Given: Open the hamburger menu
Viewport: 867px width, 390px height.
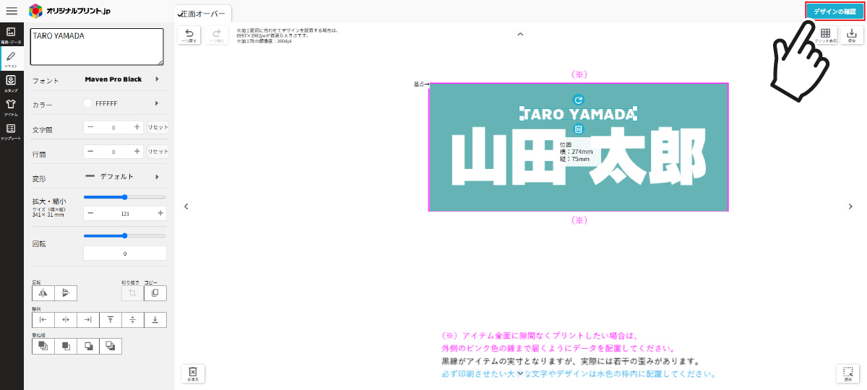Looking at the screenshot, I should coord(12,11).
